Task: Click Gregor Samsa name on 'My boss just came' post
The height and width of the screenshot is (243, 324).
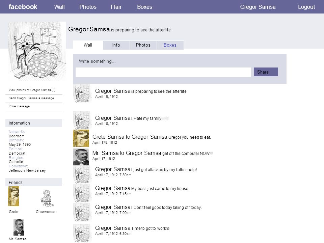Action: (113, 188)
